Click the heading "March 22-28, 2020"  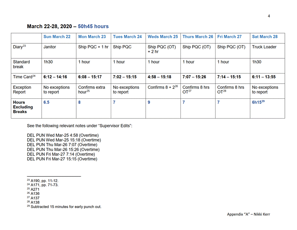[50, 26]
